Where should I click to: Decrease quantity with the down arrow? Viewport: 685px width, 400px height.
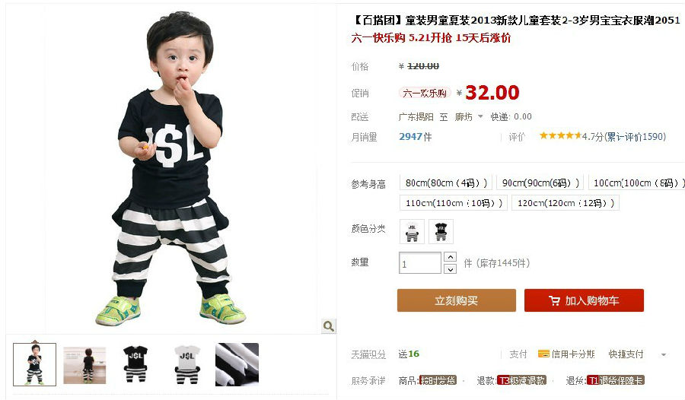pyautogui.click(x=450, y=269)
